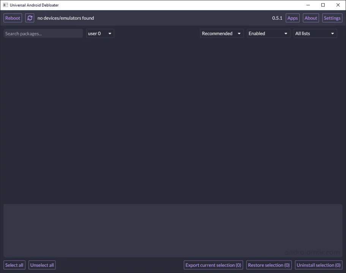Open the user 0 dropdown
This screenshot has width=346, height=273.
pos(100,33)
